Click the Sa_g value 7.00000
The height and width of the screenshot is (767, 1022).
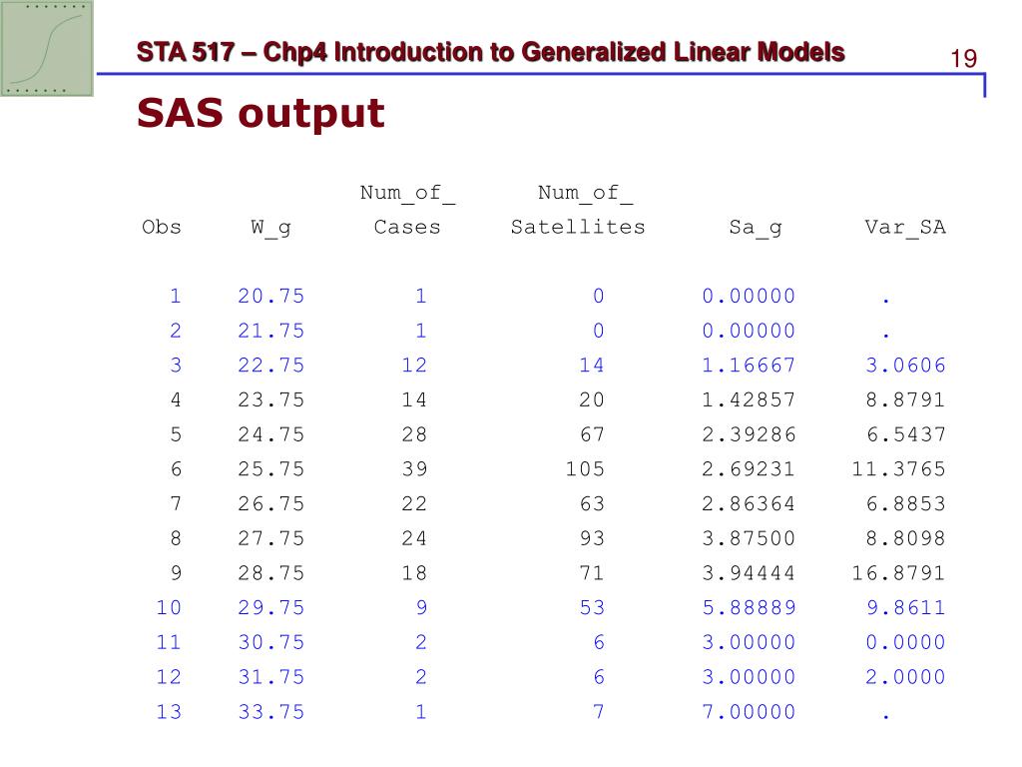[749, 711]
